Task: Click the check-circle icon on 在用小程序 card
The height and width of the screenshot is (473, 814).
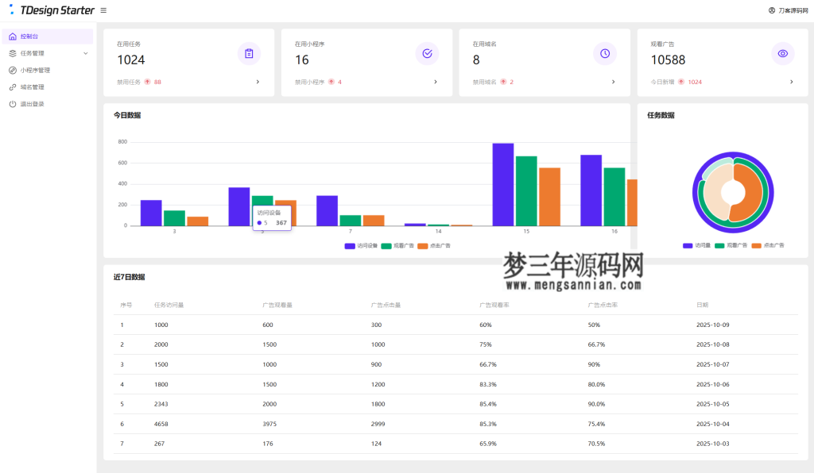Action: [x=427, y=53]
